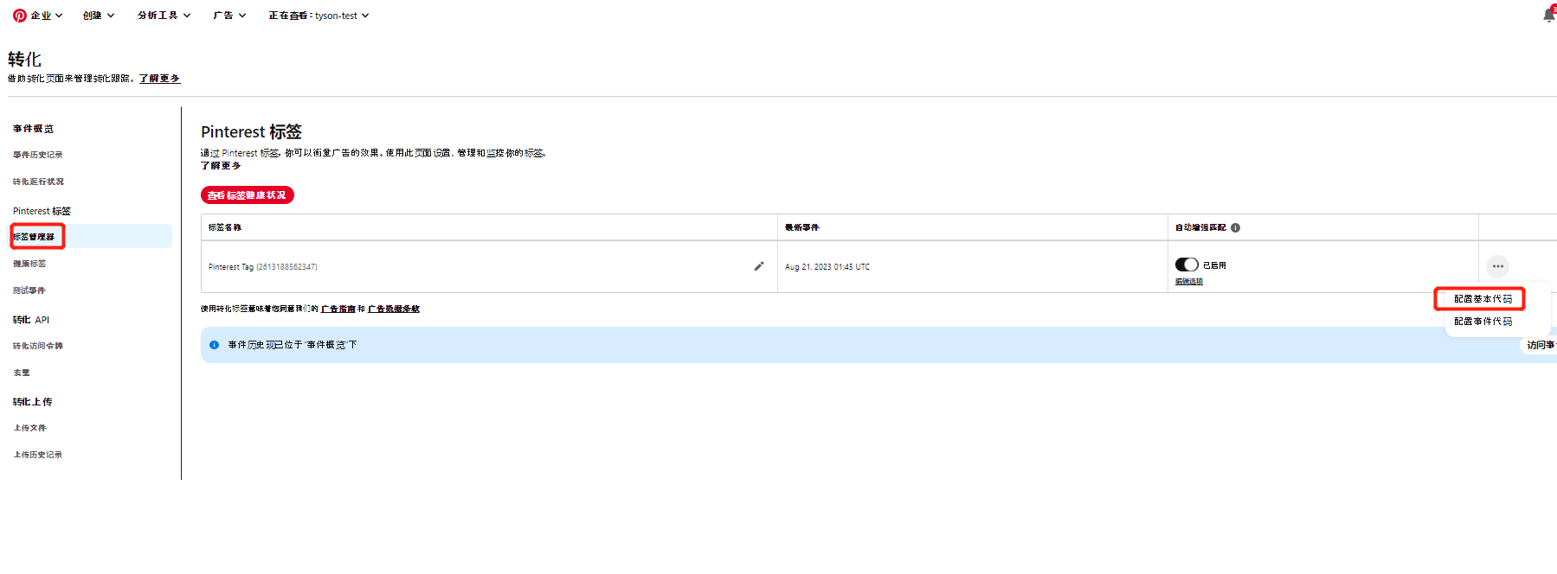This screenshot has width=1557, height=574.
Task: Open the 分析工具 dropdown
Action: tap(164, 16)
